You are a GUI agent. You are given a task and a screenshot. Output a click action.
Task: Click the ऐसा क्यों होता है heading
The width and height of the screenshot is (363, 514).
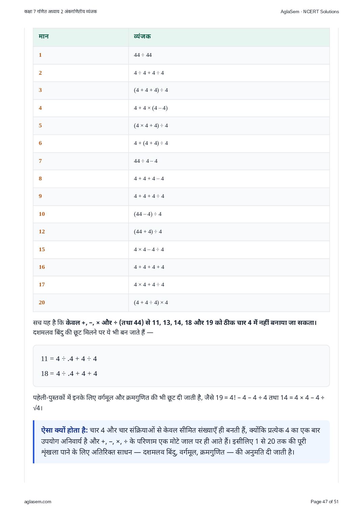pyautogui.click(x=64, y=430)
